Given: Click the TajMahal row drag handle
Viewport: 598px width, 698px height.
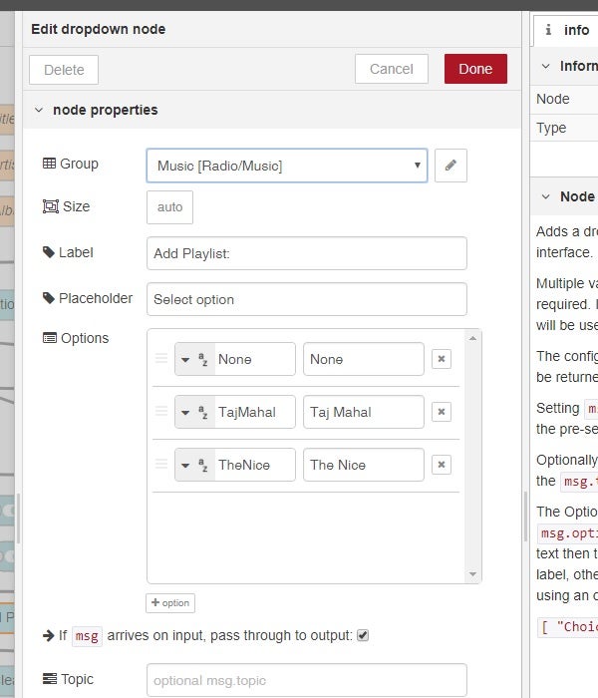Looking at the screenshot, I should coord(161,412).
